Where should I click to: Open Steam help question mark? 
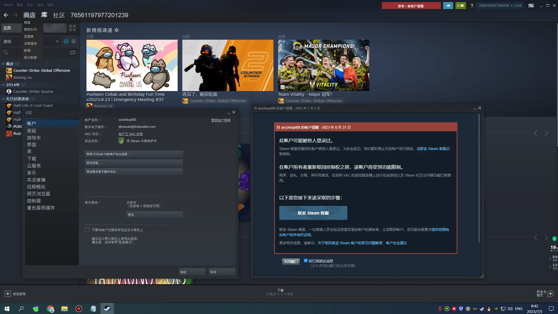[x=472, y=6]
